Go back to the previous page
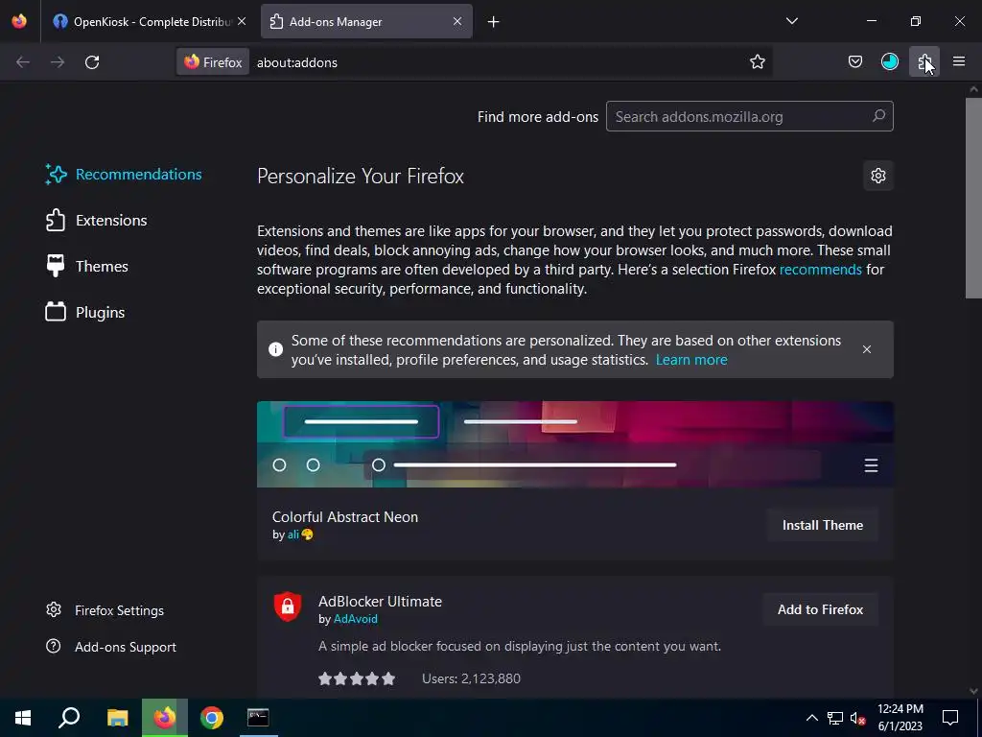Image resolution: width=982 pixels, height=737 pixels. tap(23, 62)
